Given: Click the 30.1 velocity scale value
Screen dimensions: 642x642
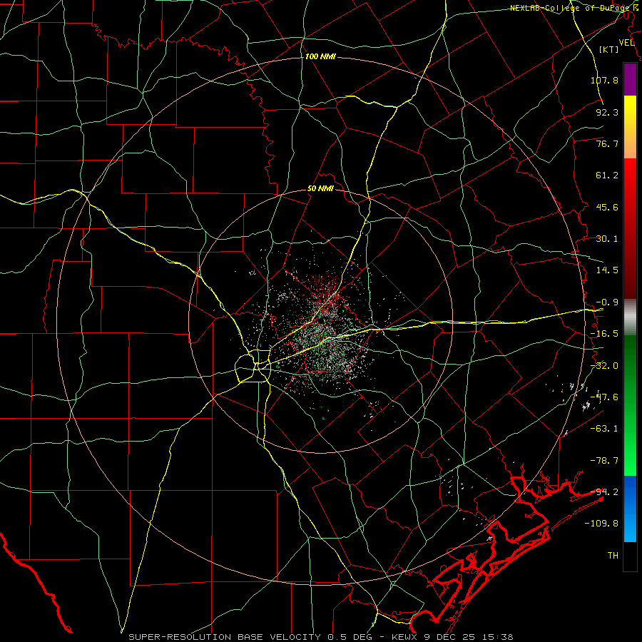Looking at the screenshot, I should 607,239.
